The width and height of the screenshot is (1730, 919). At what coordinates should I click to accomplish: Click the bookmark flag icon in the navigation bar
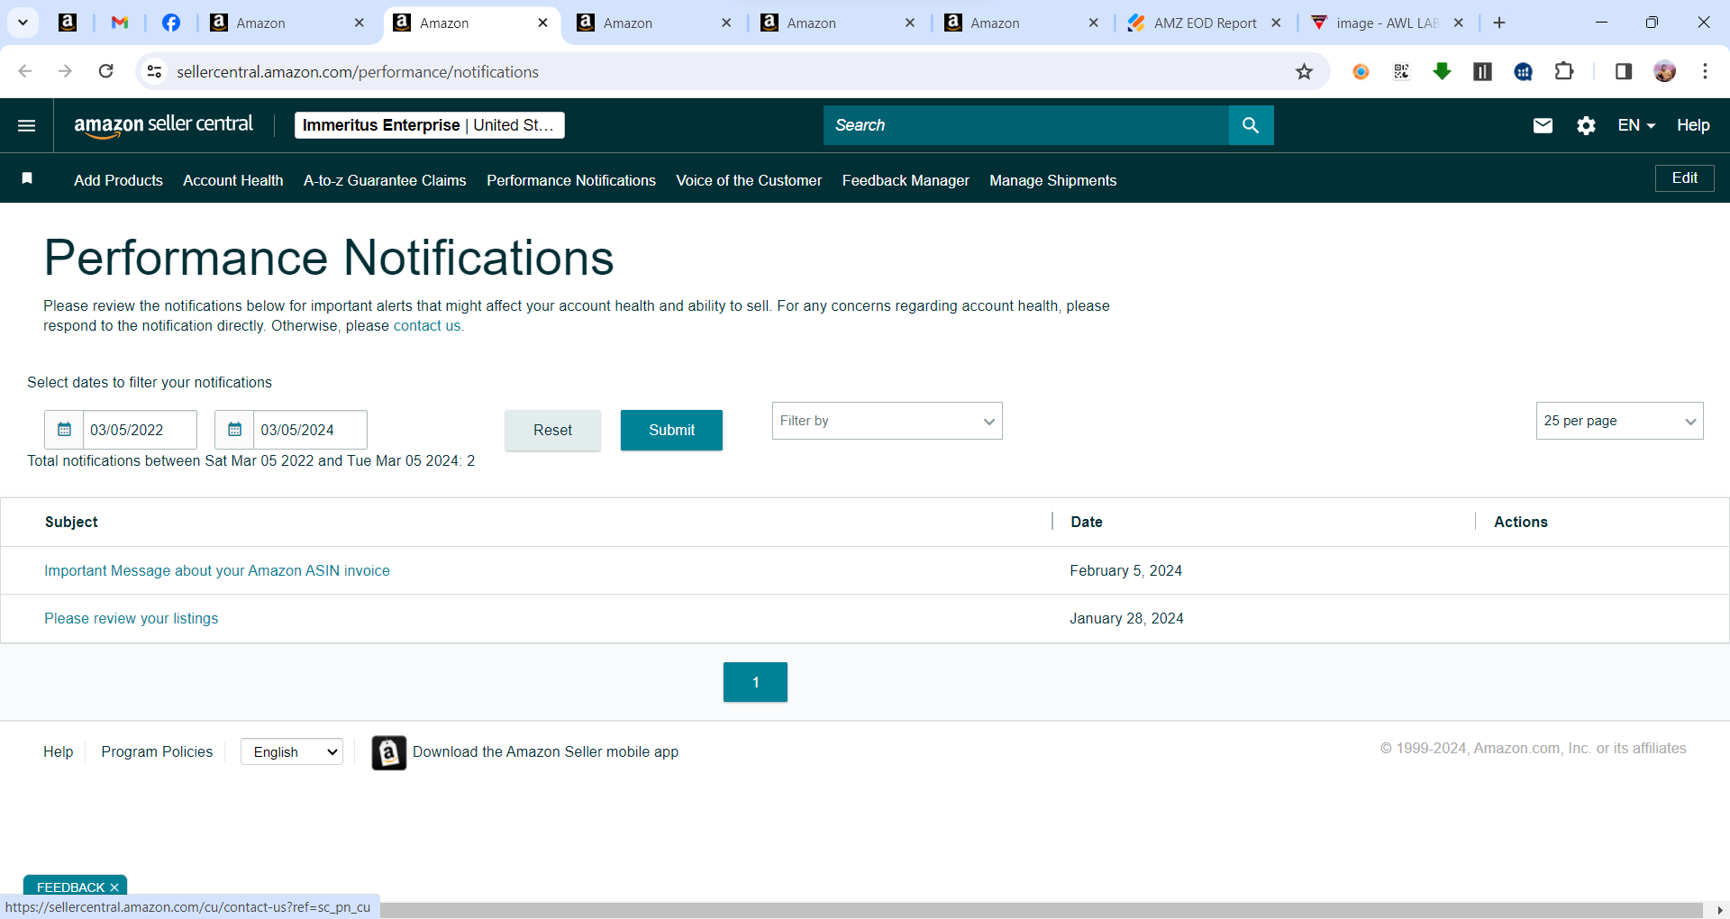(27, 178)
